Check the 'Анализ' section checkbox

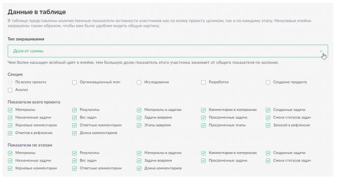(10, 90)
